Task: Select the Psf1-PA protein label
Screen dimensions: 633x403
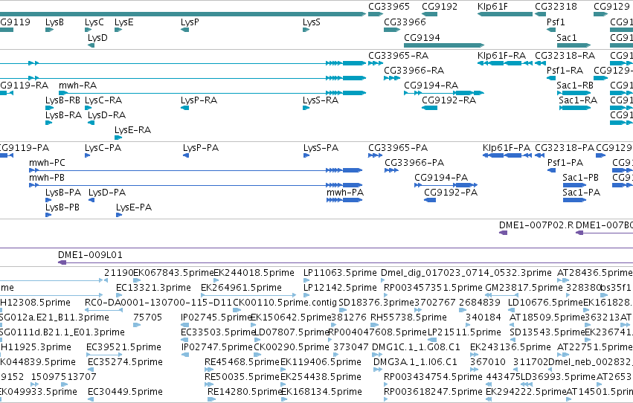Action: click(565, 163)
